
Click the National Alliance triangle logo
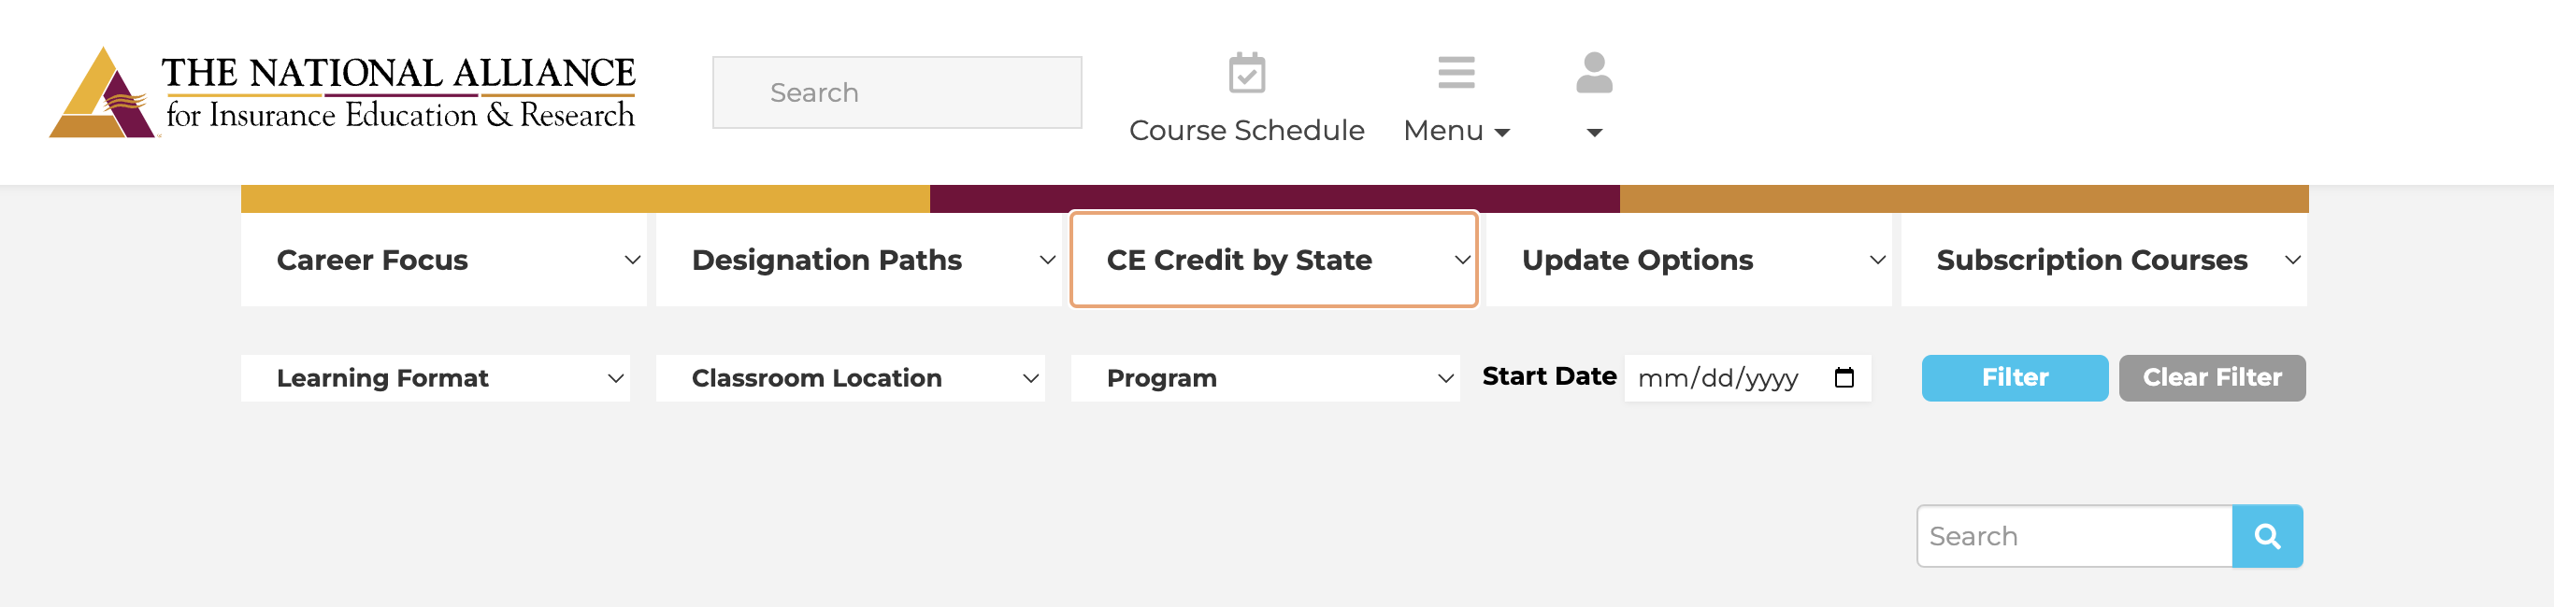[102, 94]
